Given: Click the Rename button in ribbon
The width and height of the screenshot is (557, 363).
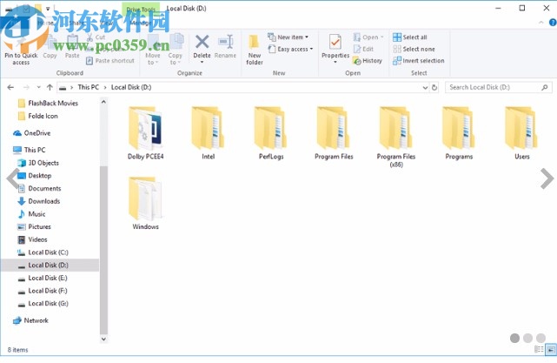Looking at the screenshot, I should (x=225, y=47).
